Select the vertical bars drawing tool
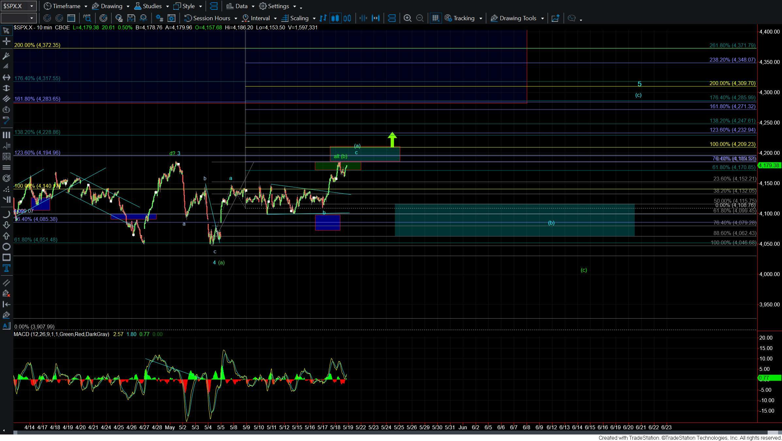 point(6,135)
